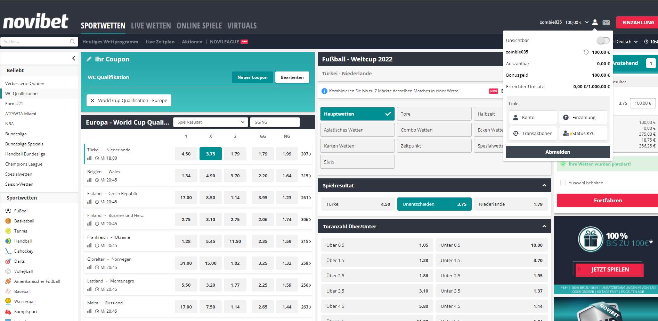Open the Combo Wetten market tab
This screenshot has height=321, width=658.
pos(434,130)
